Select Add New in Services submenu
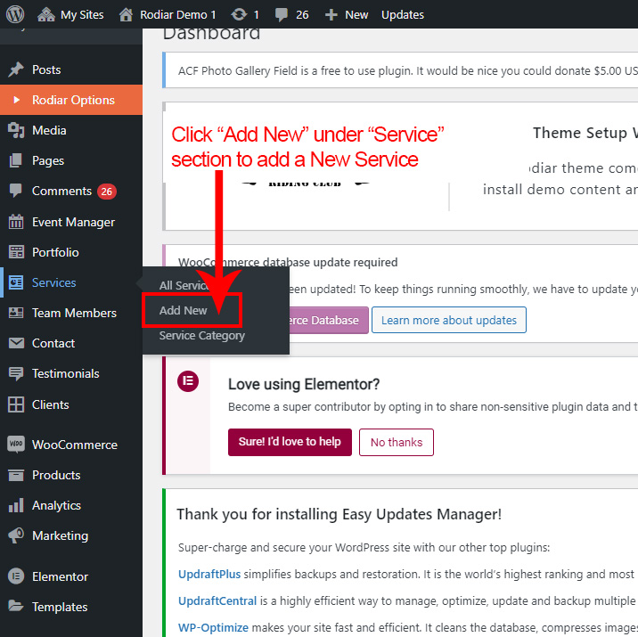The image size is (638, 637). (184, 310)
